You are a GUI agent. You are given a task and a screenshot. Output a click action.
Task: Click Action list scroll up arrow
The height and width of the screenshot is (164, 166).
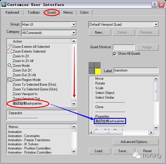[x=74, y=41]
